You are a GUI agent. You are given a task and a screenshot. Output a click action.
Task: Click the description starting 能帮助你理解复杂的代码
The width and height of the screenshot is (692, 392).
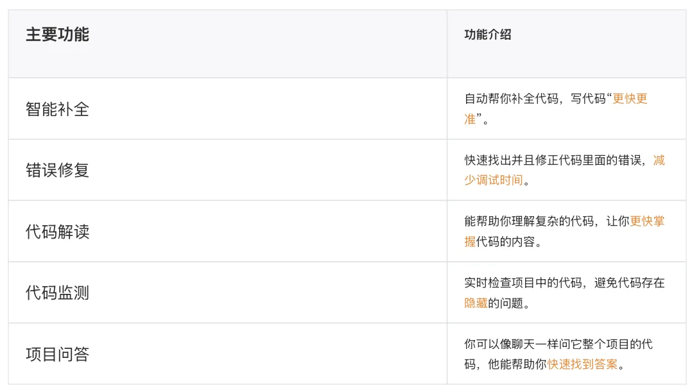[564, 232]
